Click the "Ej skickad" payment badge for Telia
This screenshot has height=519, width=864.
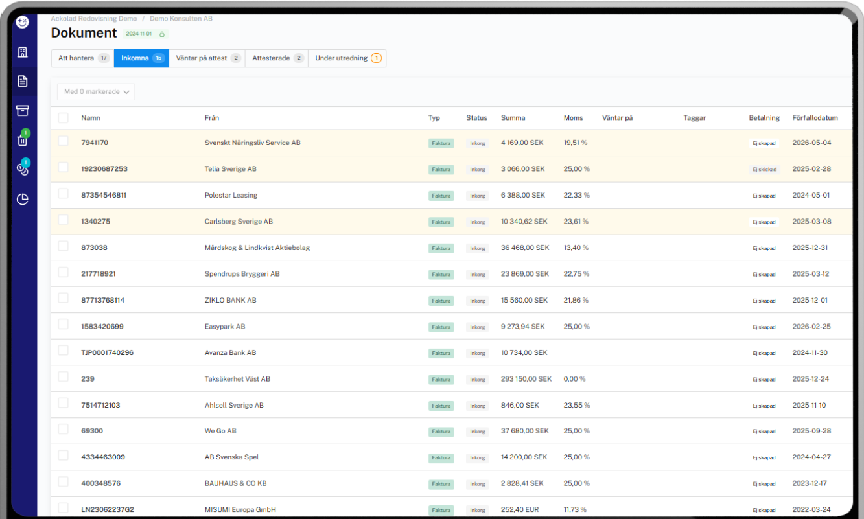(x=764, y=169)
